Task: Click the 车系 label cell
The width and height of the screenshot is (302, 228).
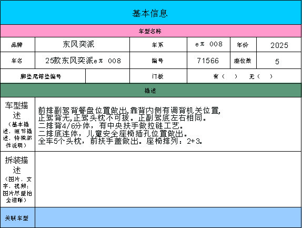Action: pyautogui.click(x=158, y=45)
